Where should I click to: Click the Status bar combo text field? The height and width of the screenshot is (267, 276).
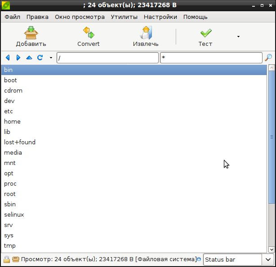[x=232, y=259]
